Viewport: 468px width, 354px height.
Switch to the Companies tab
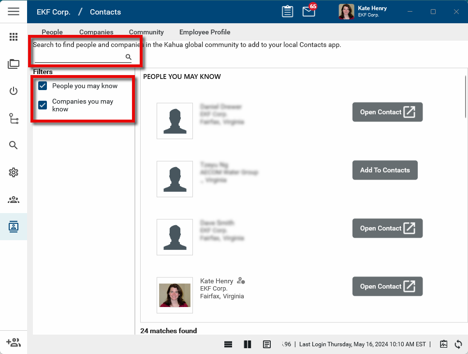click(x=96, y=32)
